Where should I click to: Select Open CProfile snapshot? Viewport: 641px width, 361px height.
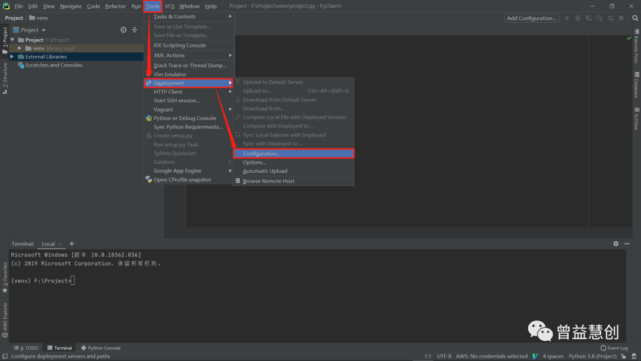coord(189,180)
